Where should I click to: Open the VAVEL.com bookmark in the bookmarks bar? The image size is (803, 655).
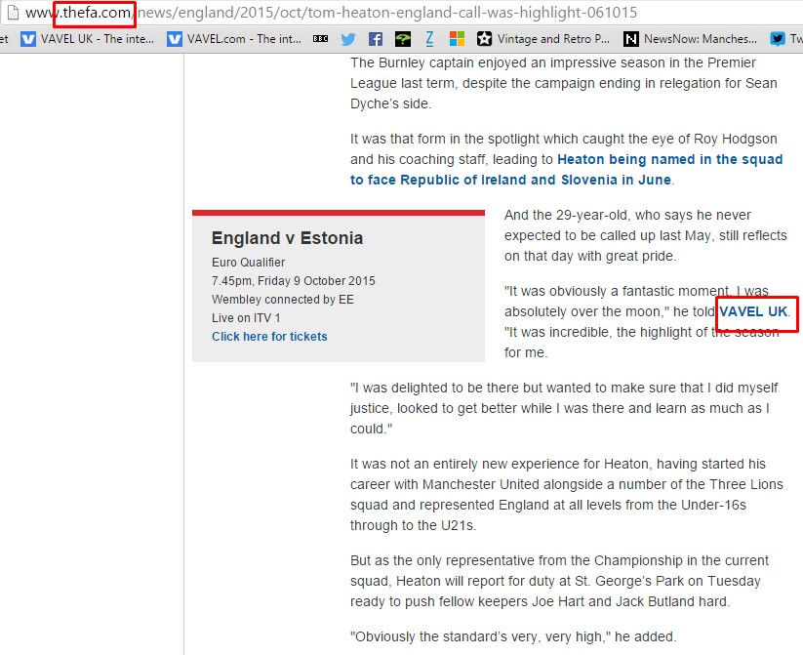coord(232,39)
